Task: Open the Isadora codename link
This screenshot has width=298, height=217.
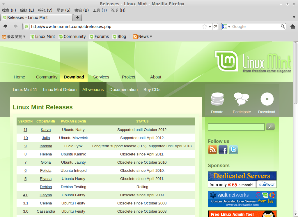Action: click(46, 146)
